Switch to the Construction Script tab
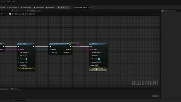Viewport: 181px width, 102px height. click(17, 11)
